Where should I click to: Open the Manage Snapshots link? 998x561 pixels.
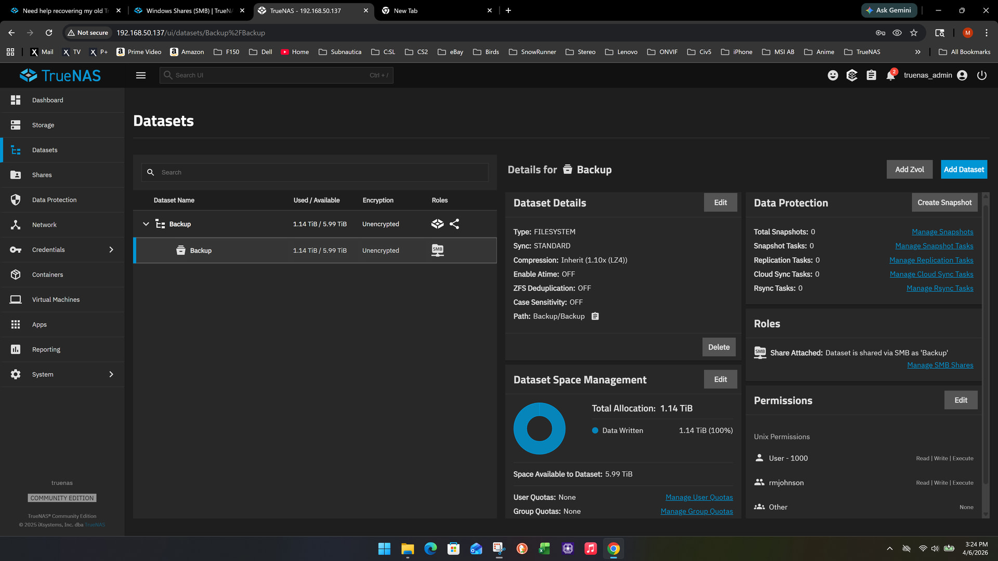tap(942, 232)
